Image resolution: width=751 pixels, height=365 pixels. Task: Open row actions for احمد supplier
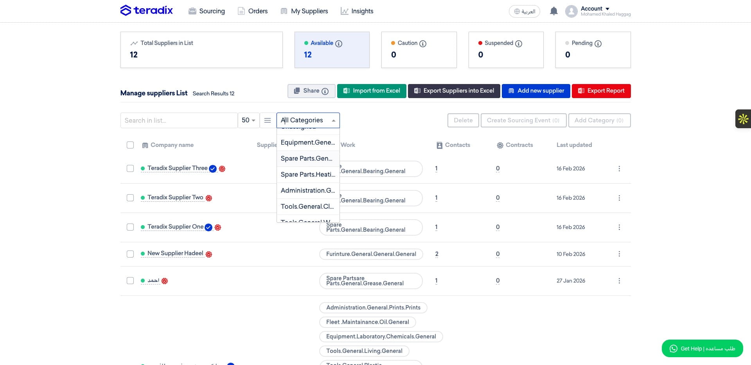[x=619, y=281]
